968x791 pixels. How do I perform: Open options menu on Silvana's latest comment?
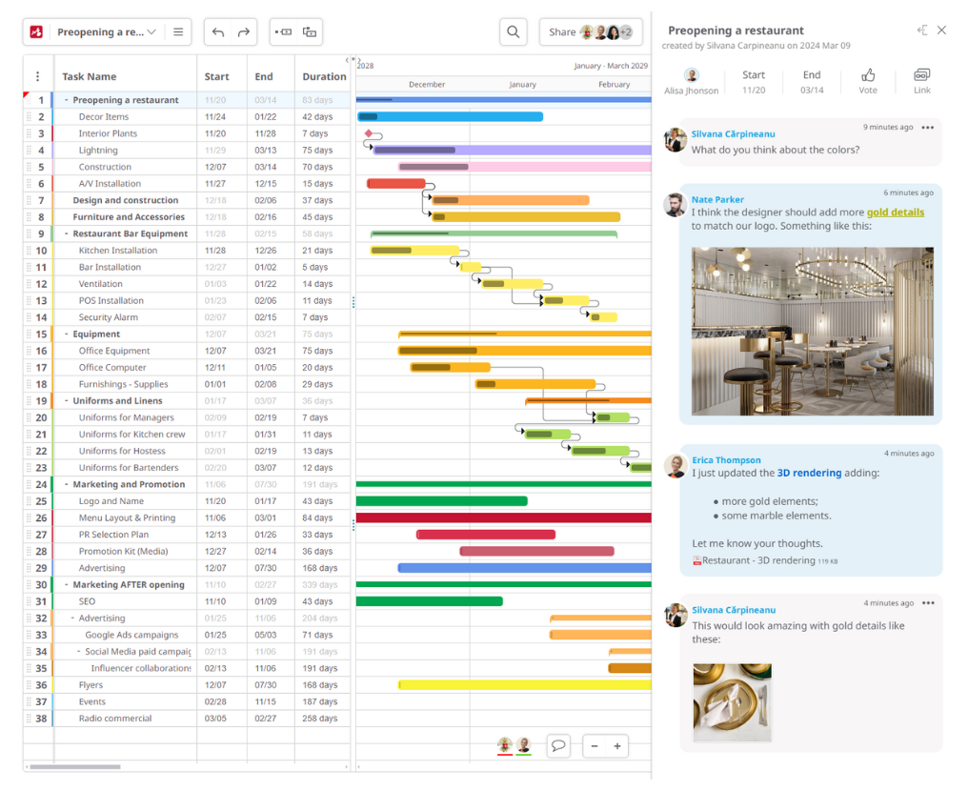pyautogui.click(x=931, y=602)
